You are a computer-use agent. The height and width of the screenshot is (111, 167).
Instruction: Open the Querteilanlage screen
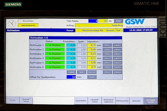26,100
